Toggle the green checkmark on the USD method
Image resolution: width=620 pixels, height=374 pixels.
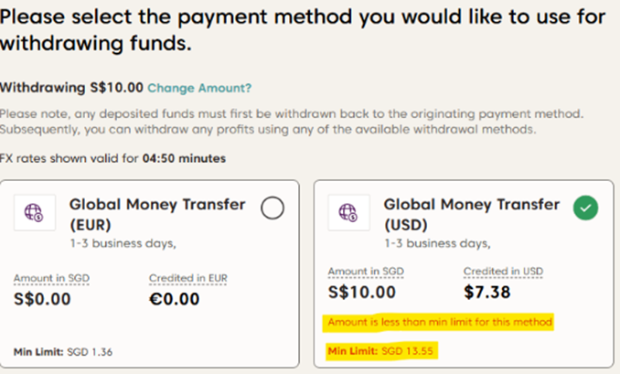pos(585,209)
